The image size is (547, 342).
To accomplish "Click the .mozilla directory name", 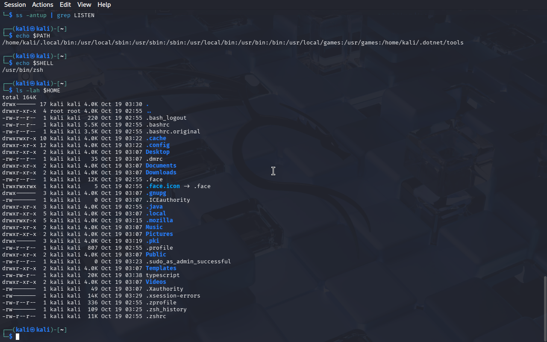I will tap(159, 221).
